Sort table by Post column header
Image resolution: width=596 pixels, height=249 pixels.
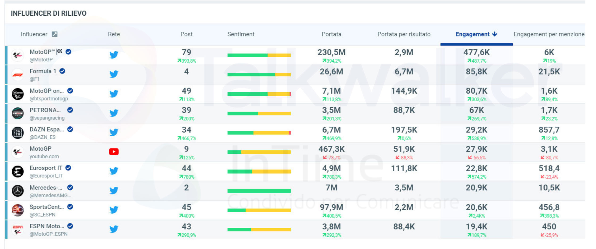187,34
